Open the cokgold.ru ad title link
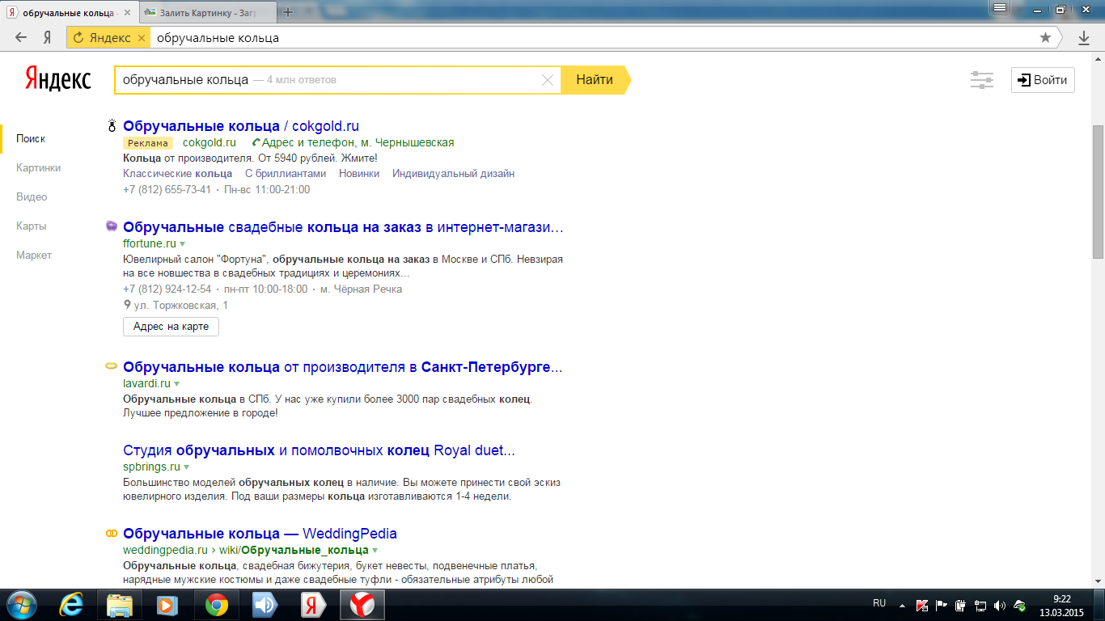Image resolution: width=1105 pixels, height=621 pixels. click(x=241, y=126)
